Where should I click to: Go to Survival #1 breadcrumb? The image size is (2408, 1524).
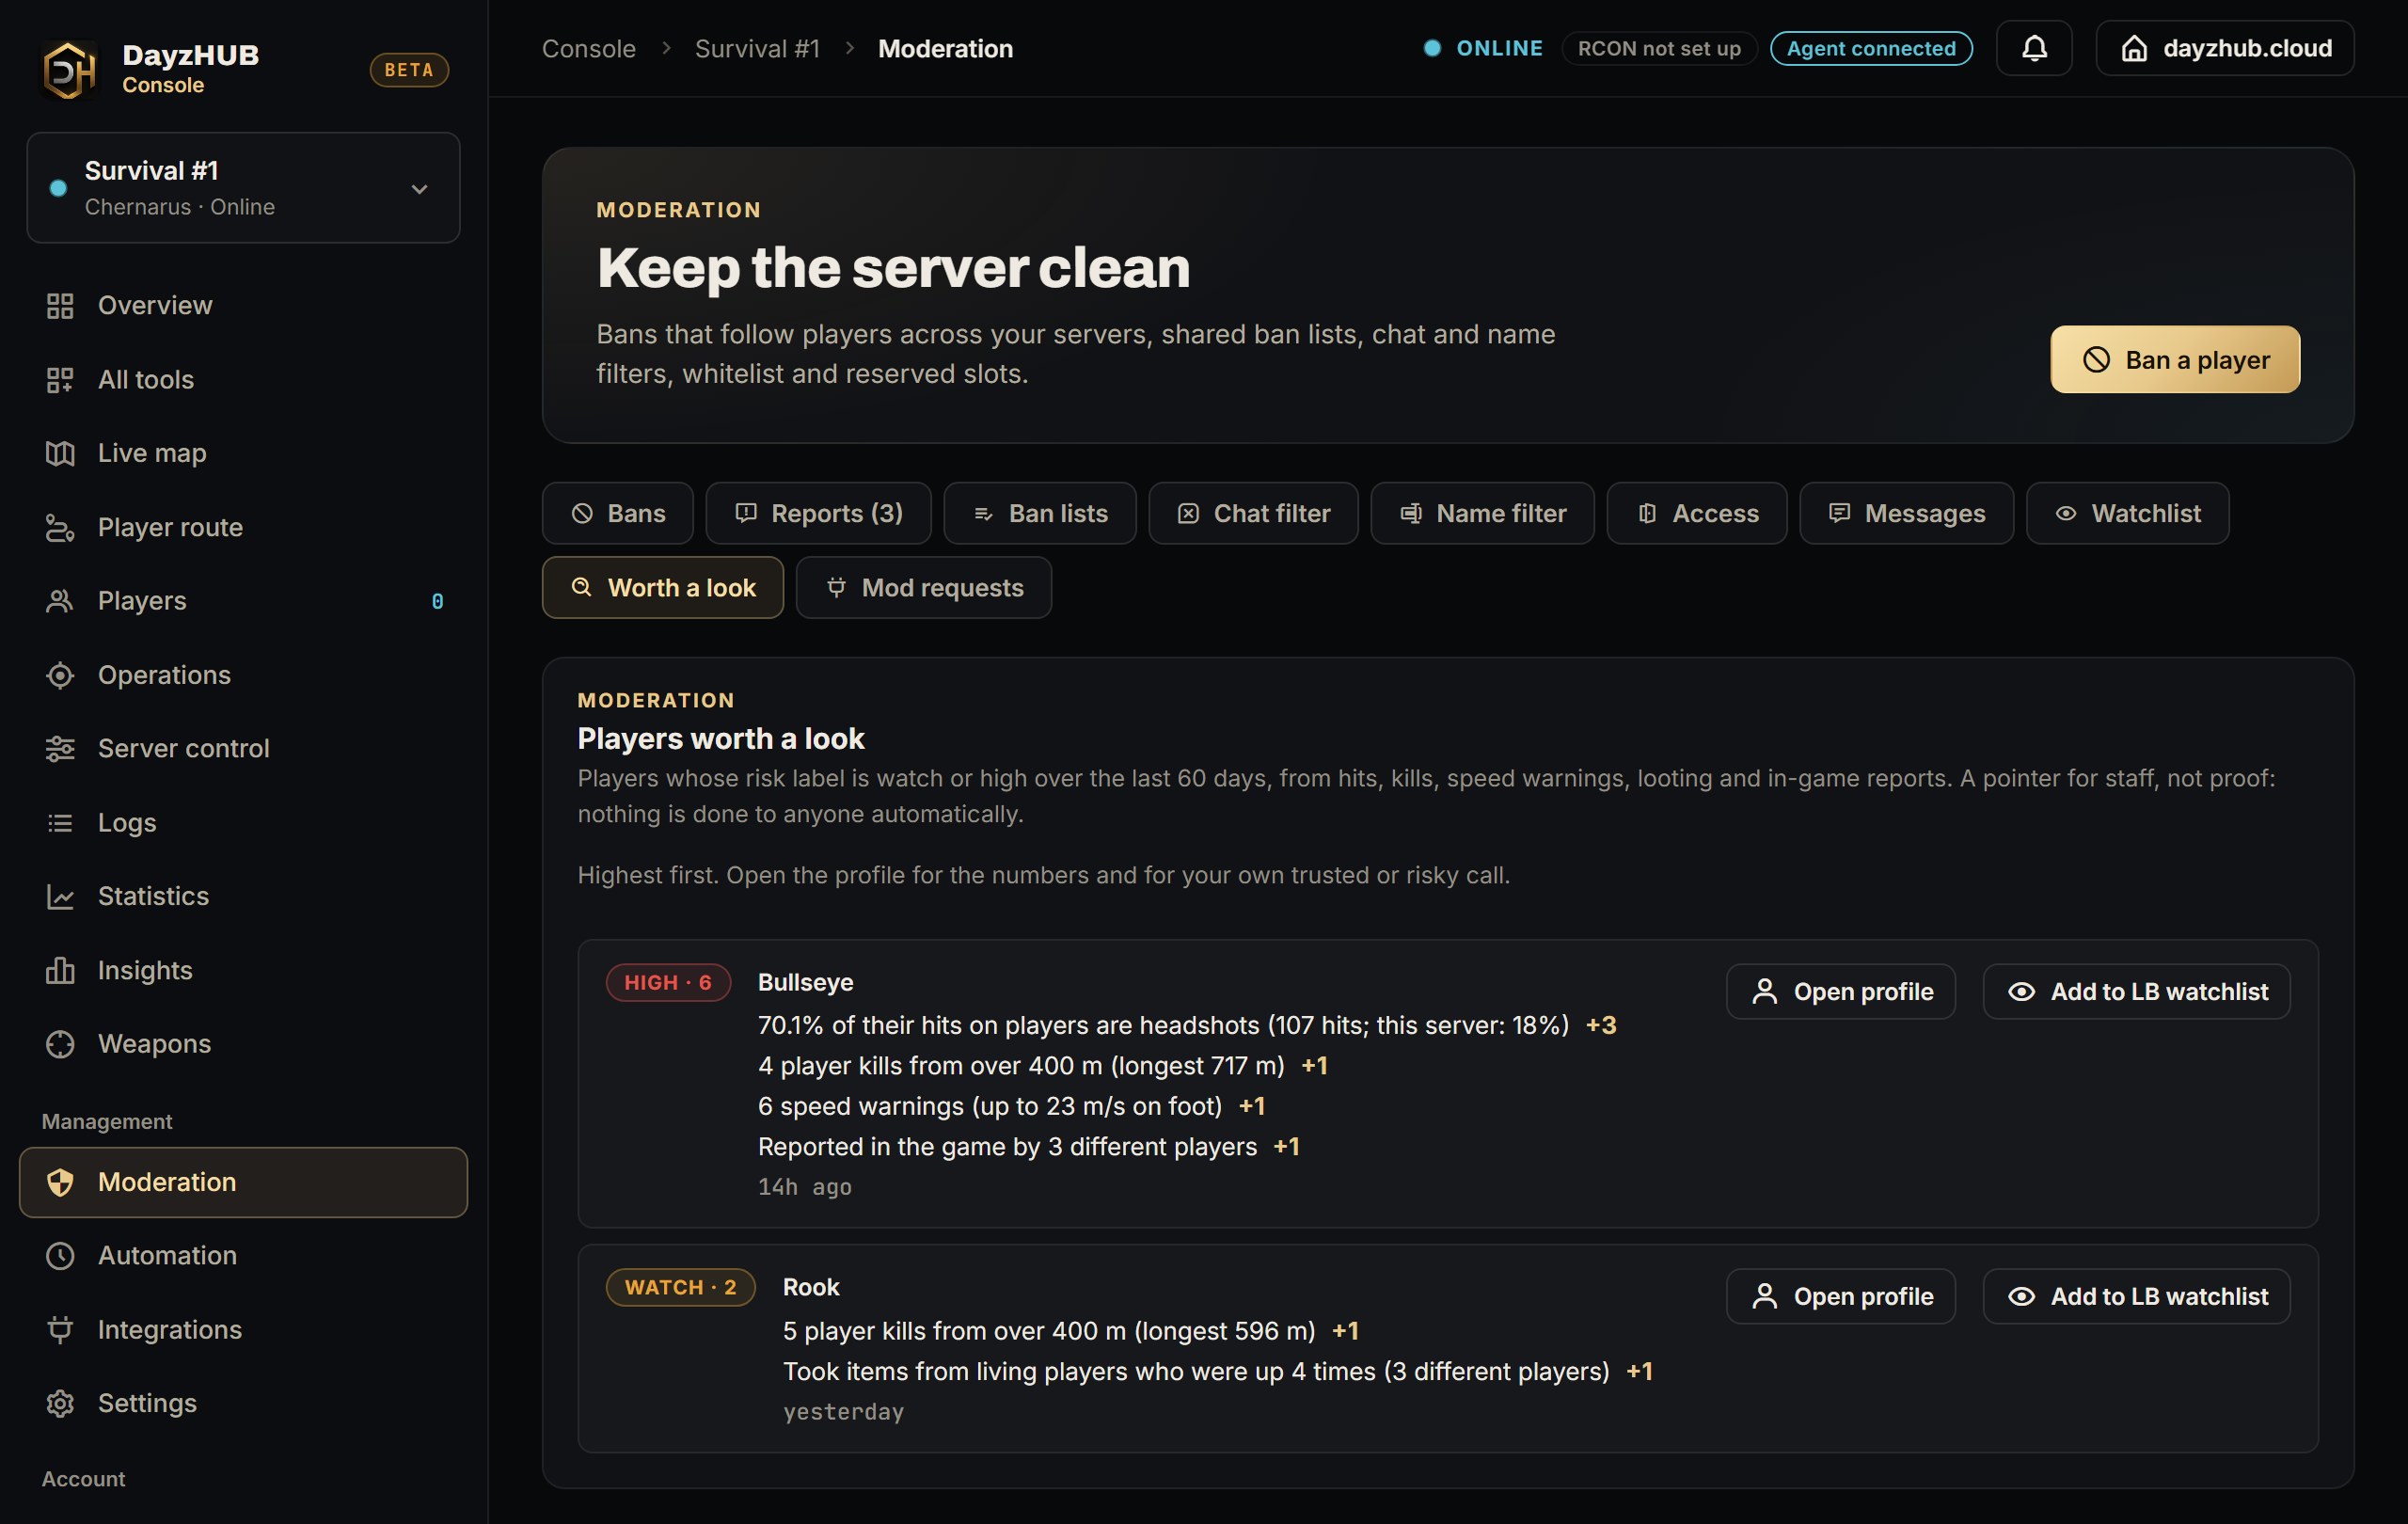(757, 48)
